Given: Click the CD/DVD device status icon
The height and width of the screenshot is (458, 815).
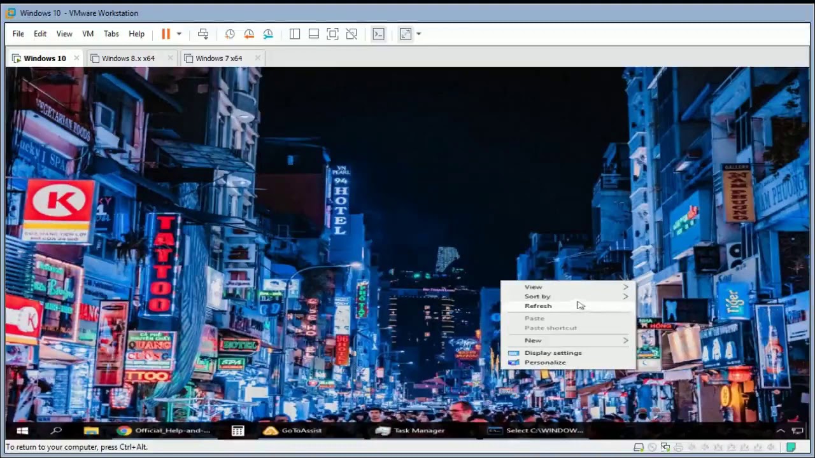Looking at the screenshot, I should 652,447.
